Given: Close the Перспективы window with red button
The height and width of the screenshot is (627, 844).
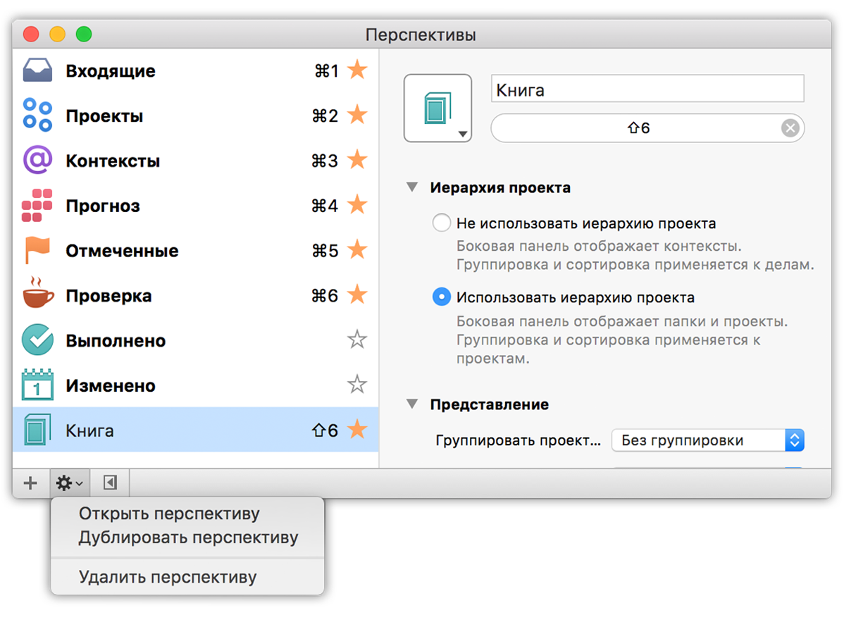Looking at the screenshot, I should click(31, 35).
